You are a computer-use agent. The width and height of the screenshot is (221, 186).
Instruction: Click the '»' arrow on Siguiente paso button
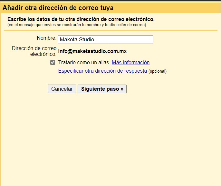[x=122, y=89]
